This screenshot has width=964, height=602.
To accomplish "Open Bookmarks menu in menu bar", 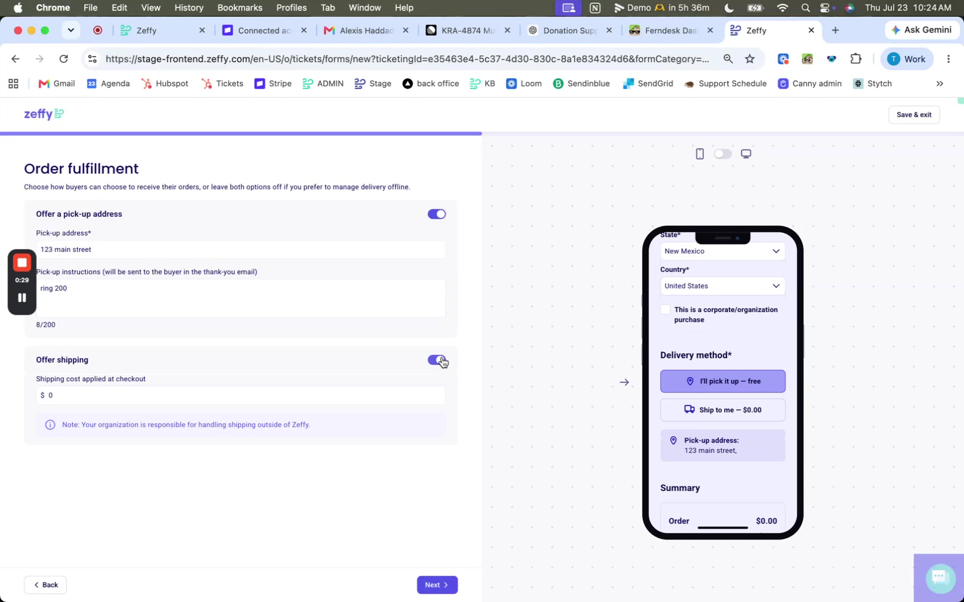I will pos(240,8).
